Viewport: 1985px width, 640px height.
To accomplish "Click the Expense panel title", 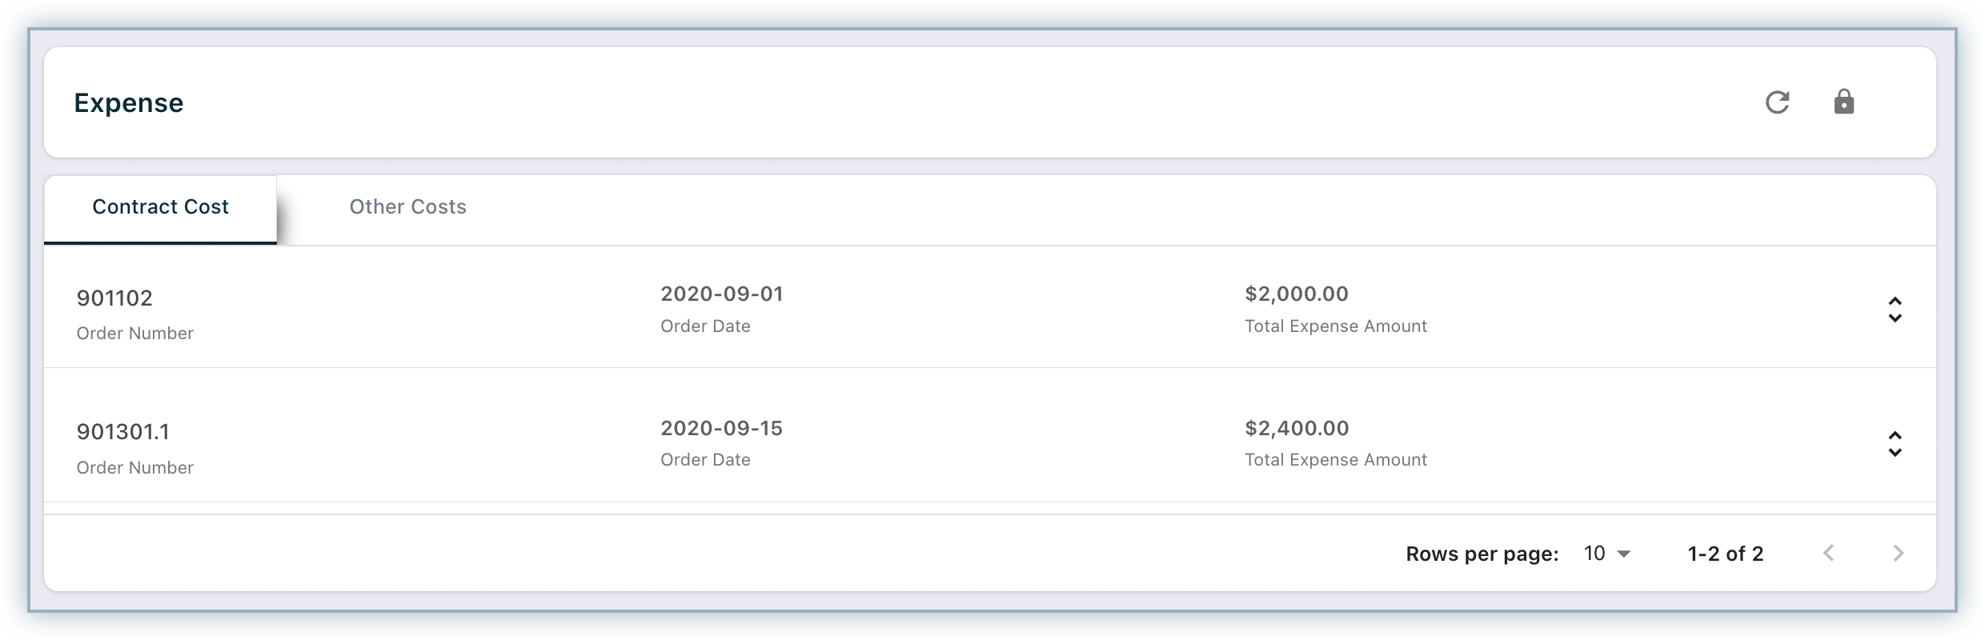I will pyautogui.click(x=129, y=103).
